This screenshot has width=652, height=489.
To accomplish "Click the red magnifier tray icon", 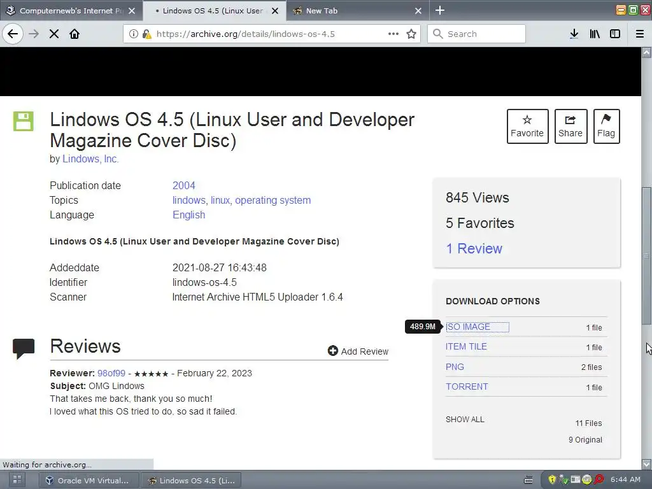I will point(599,480).
